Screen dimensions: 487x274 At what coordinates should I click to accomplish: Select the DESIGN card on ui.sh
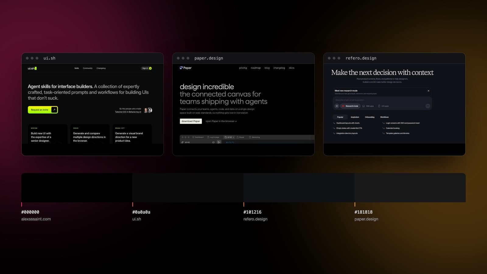tap(47, 134)
